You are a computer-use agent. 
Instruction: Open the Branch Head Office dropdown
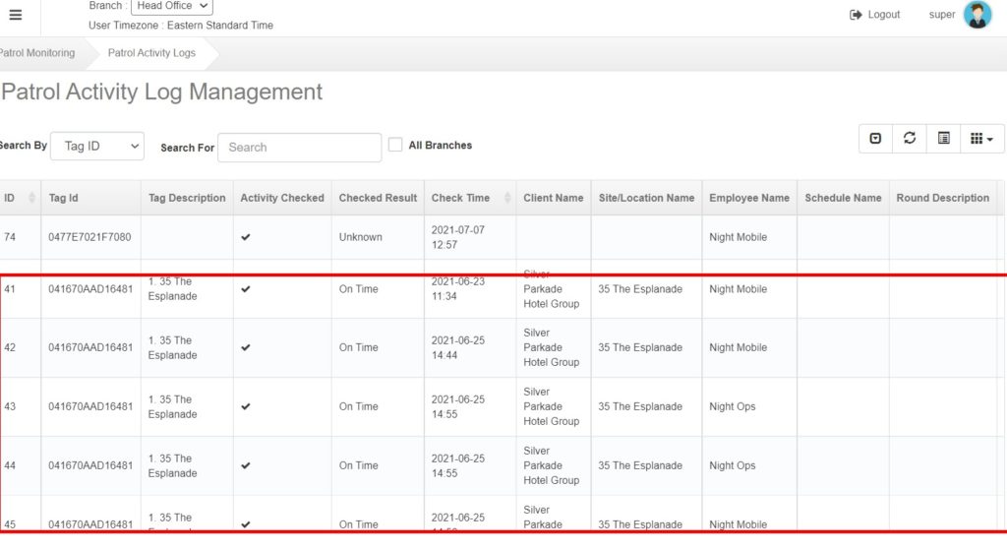pyautogui.click(x=171, y=6)
